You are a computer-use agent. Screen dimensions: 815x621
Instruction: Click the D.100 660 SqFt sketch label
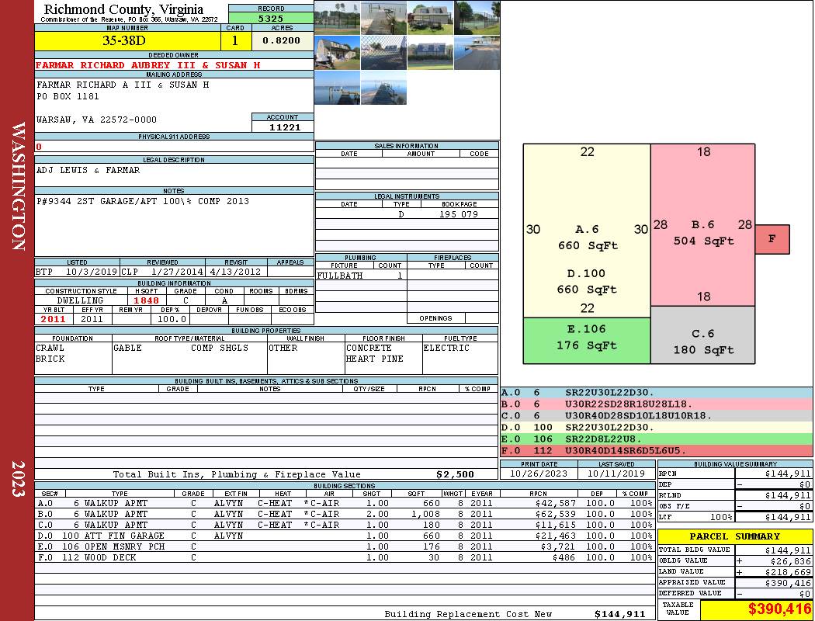coord(586,281)
